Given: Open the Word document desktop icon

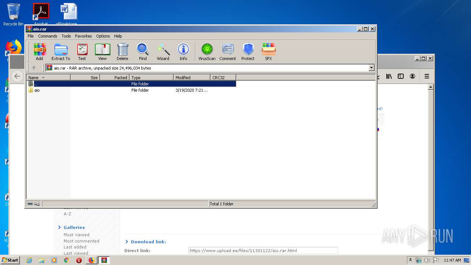Looking at the screenshot, I should click(x=69, y=14).
